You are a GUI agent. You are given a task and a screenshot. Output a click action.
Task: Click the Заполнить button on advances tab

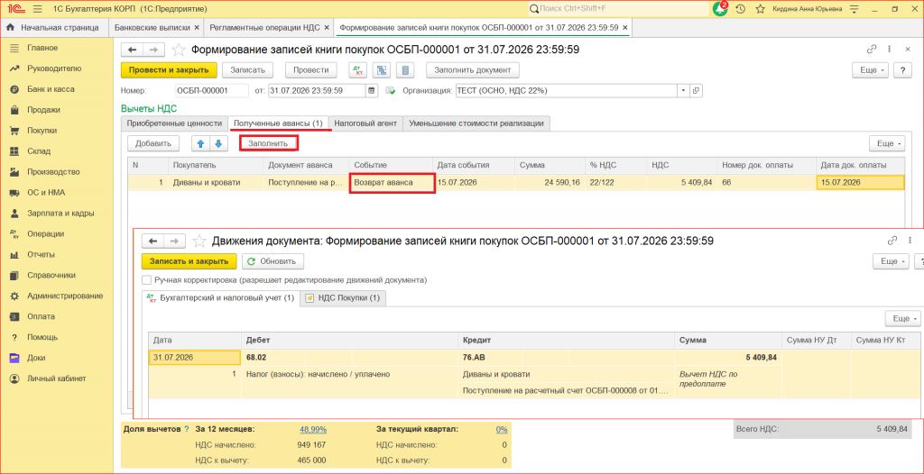coord(268,143)
